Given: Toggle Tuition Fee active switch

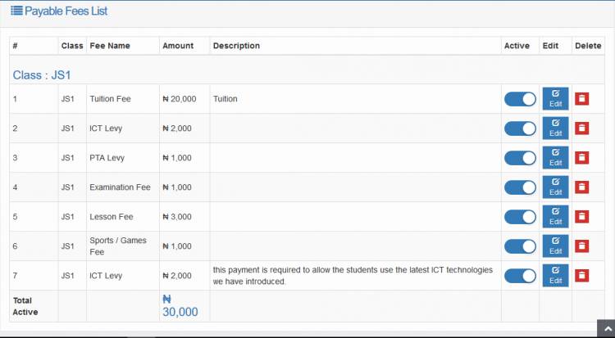Looking at the screenshot, I should (520, 99).
